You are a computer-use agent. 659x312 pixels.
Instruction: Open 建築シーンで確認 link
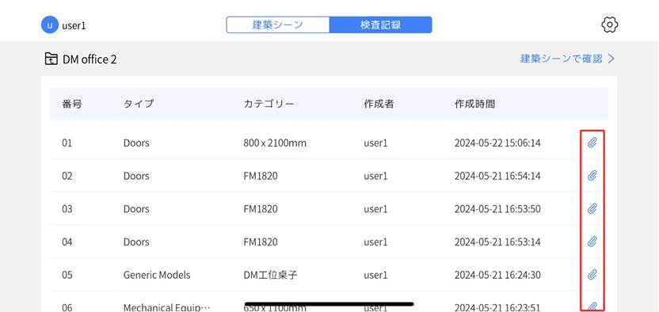click(562, 59)
